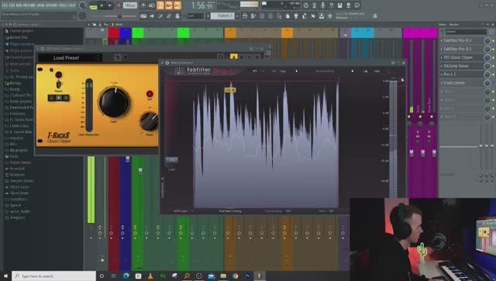Expand the My projects folder in browser
Screen dimensions: 496x281
(19, 150)
